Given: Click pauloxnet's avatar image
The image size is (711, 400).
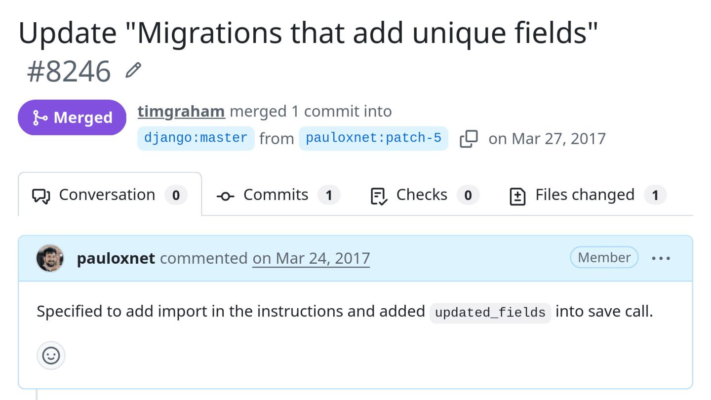Looking at the screenshot, I should tap(50, 258).
